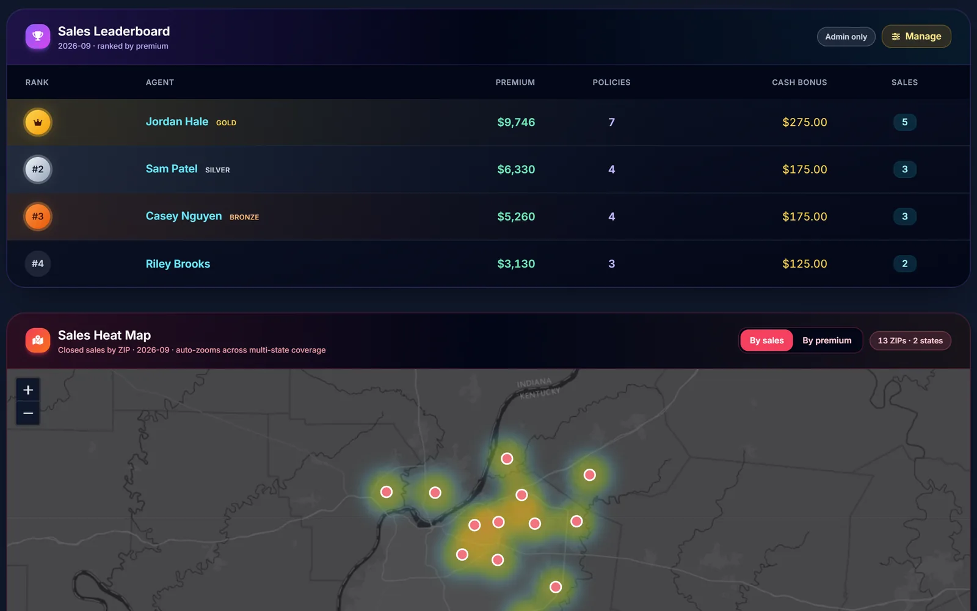977x611 pixels.
Task: Click the bronze #3 rank badge
Action: (38, 216)
